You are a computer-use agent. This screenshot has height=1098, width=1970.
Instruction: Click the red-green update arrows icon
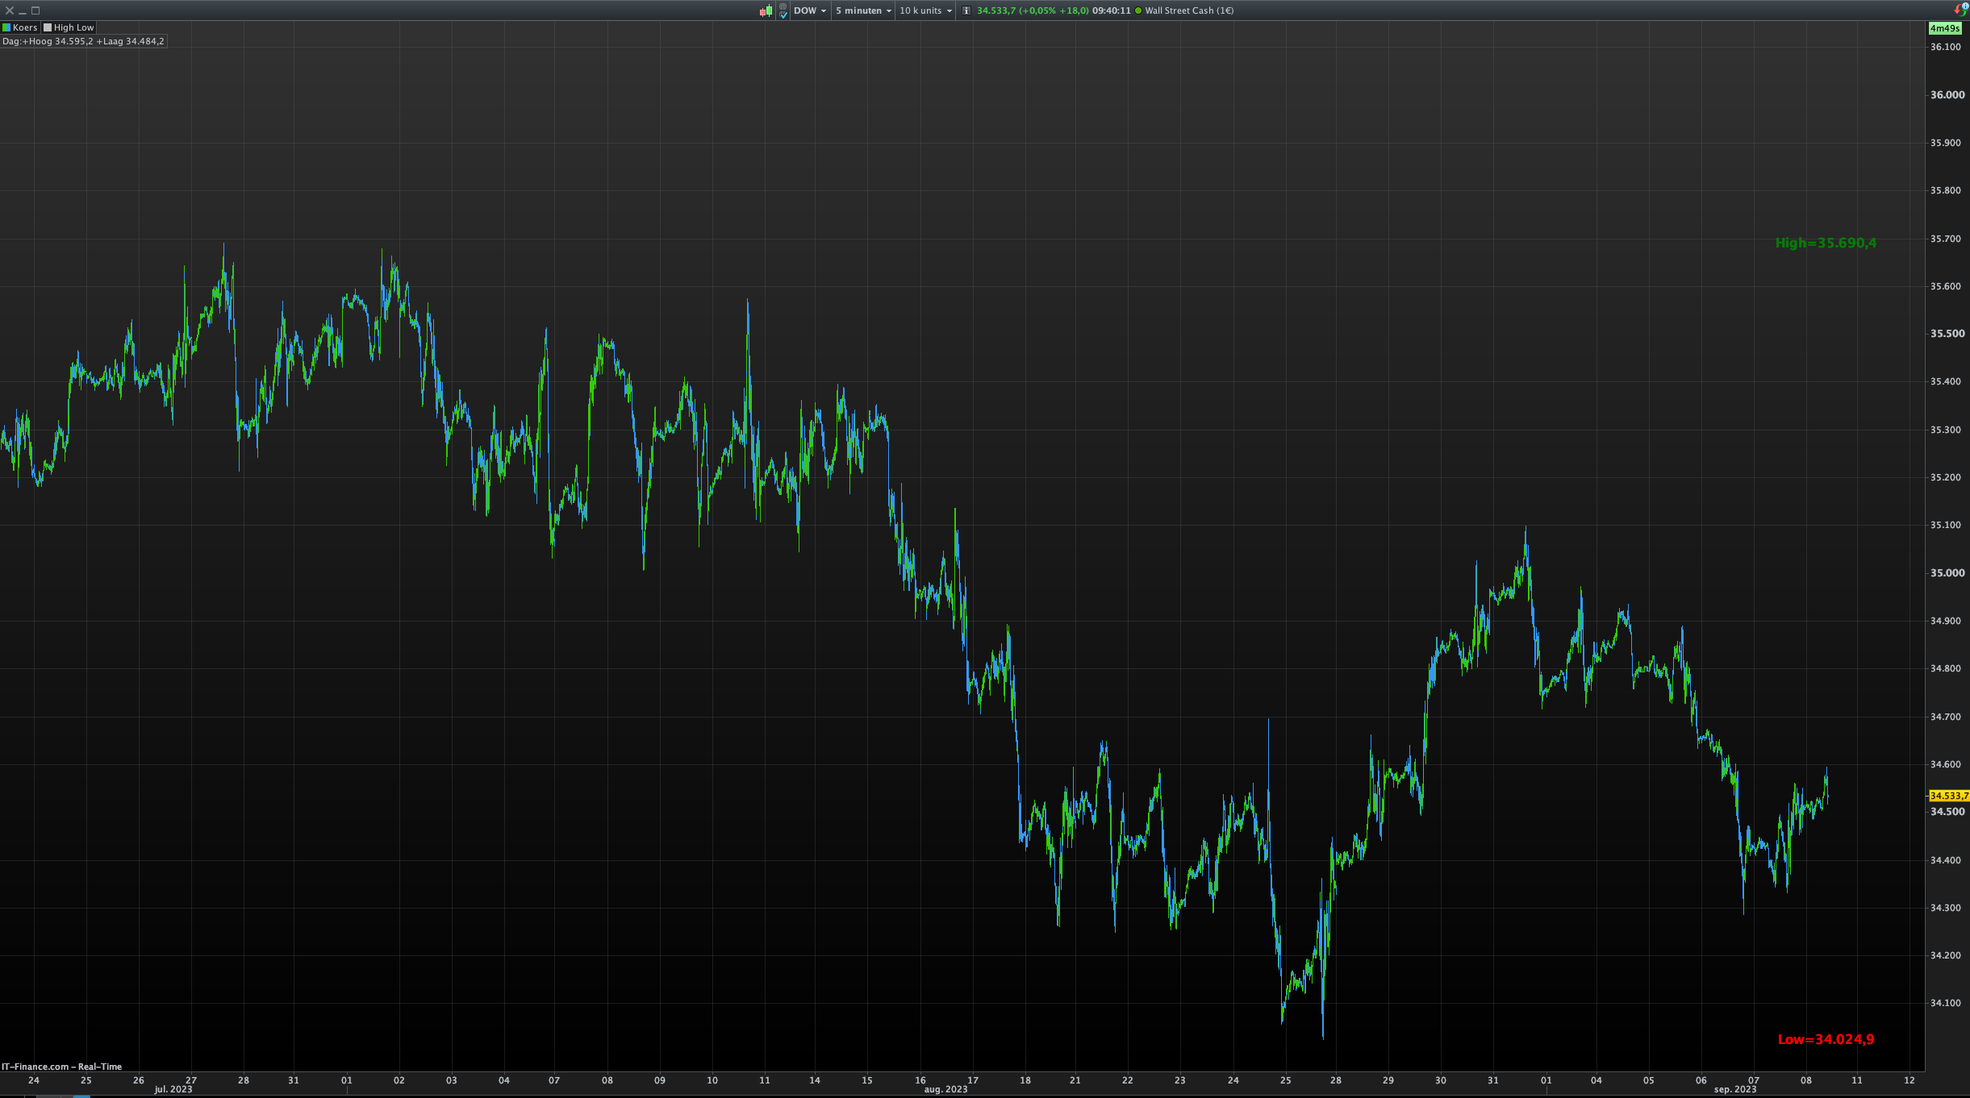coord(1960,10)
